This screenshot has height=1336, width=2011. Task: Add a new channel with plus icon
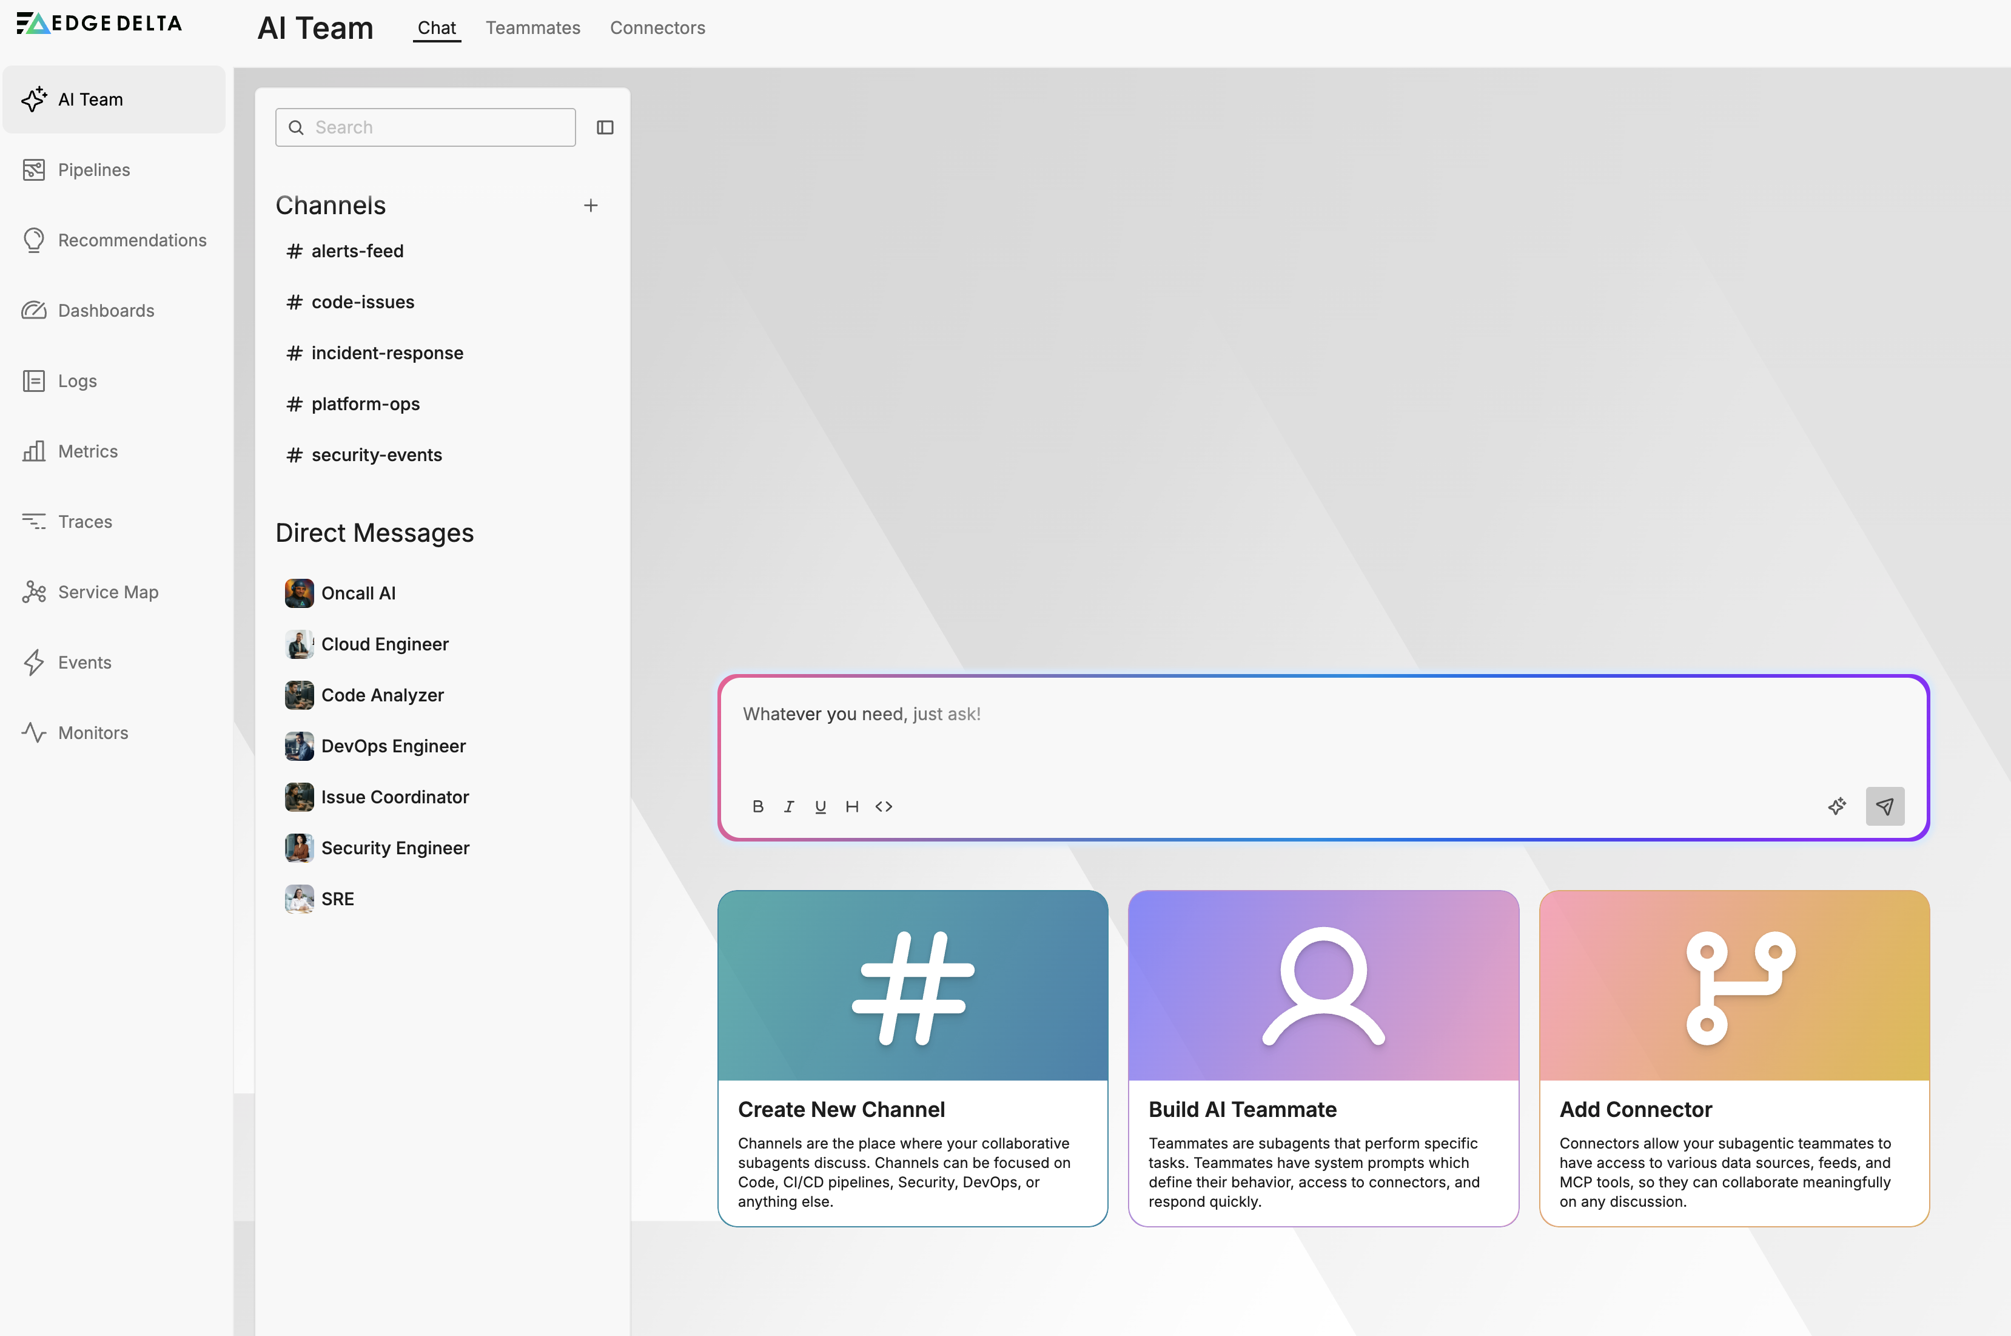(x=591, y=205)
